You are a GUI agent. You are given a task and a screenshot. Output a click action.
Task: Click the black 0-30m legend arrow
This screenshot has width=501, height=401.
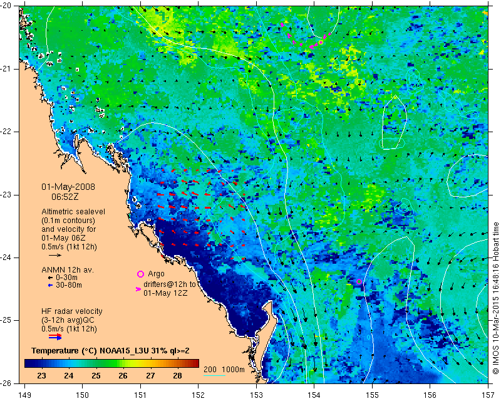coord(50,278)
